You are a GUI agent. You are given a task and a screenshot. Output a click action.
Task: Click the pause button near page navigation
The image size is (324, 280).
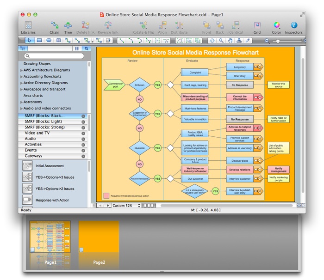[93, 206]
